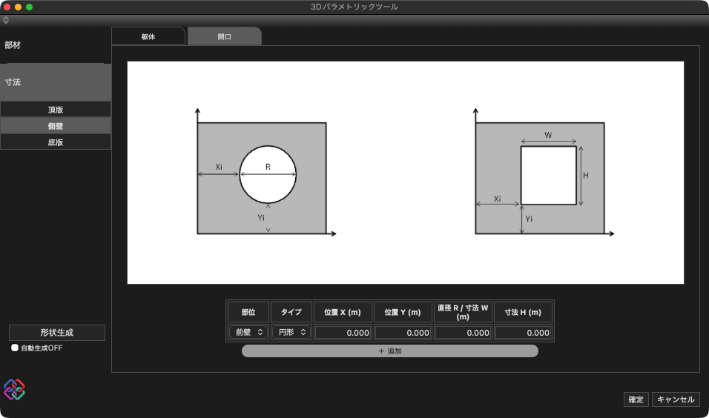Switch to the 躯体 tab
This screenshot has width=709, height=418.
[148, 36]
